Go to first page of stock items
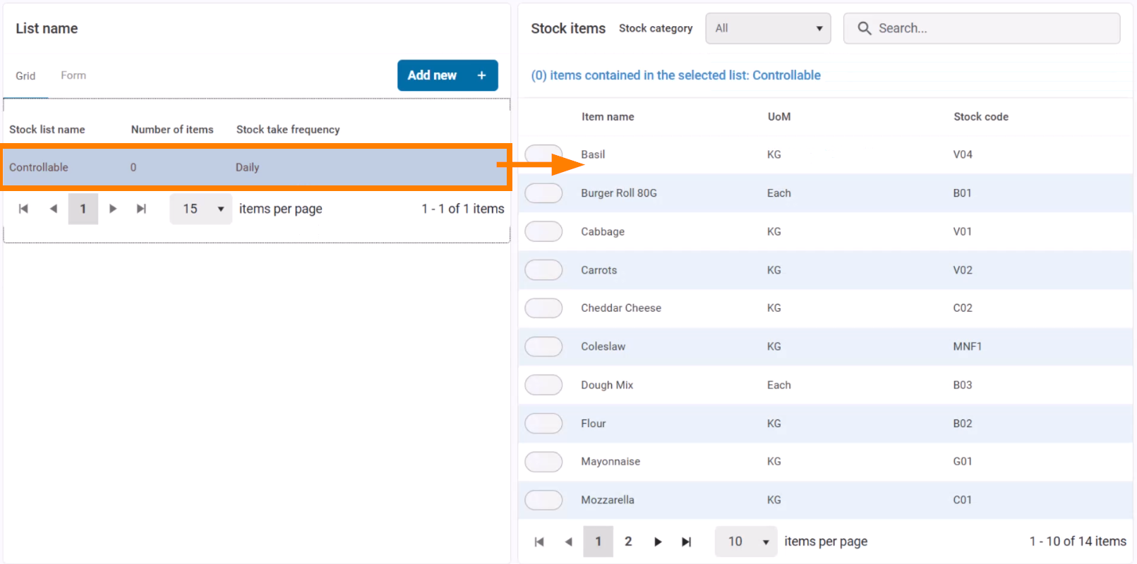Viewport: 1137px width, 564px height. pyautogui.click(x=539, y=541)
